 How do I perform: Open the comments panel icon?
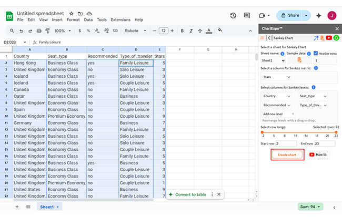[x=247, y=15]
